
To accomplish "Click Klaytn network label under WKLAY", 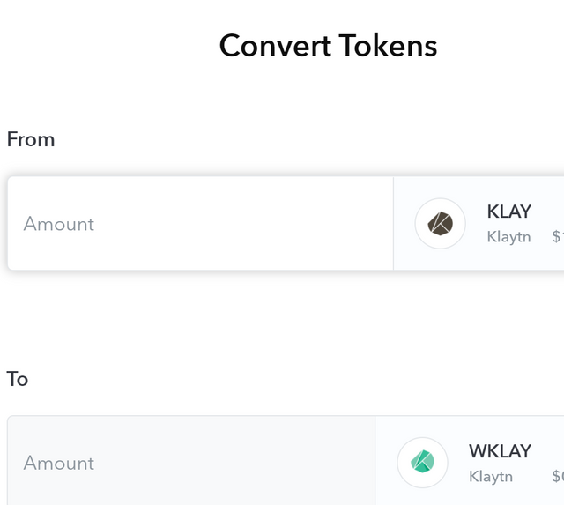I will click(x=491, y=476).
